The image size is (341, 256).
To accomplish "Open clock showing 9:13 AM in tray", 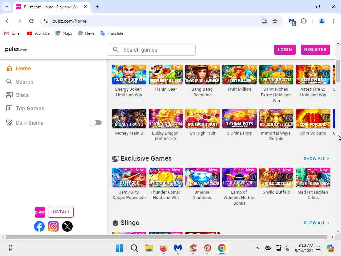I will click(304, 248).
